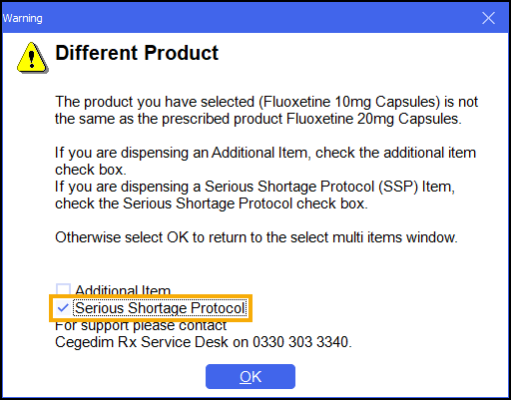Click the Additional Item label text
511x400 pixels.
pos(123,290)
